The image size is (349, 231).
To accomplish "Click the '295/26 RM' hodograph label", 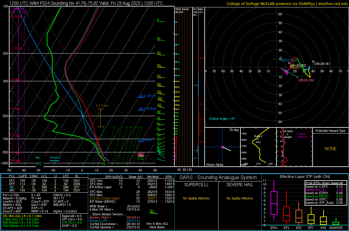I will 306,80.
